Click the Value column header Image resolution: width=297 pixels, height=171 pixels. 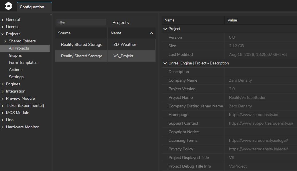pyautogui.click(x=261, y=20)
